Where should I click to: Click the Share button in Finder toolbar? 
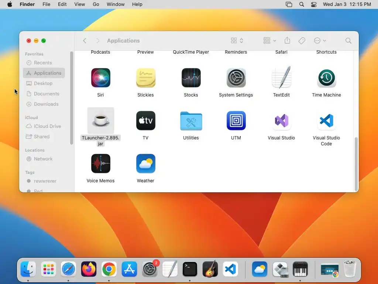[287, 40]
